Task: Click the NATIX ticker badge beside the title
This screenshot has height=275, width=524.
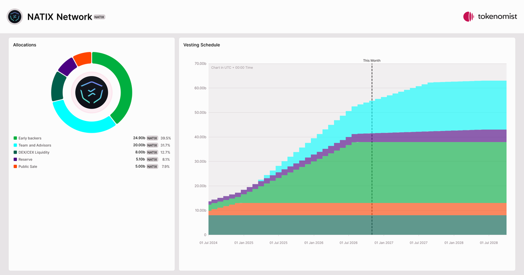Action: (x=100, y=17)
